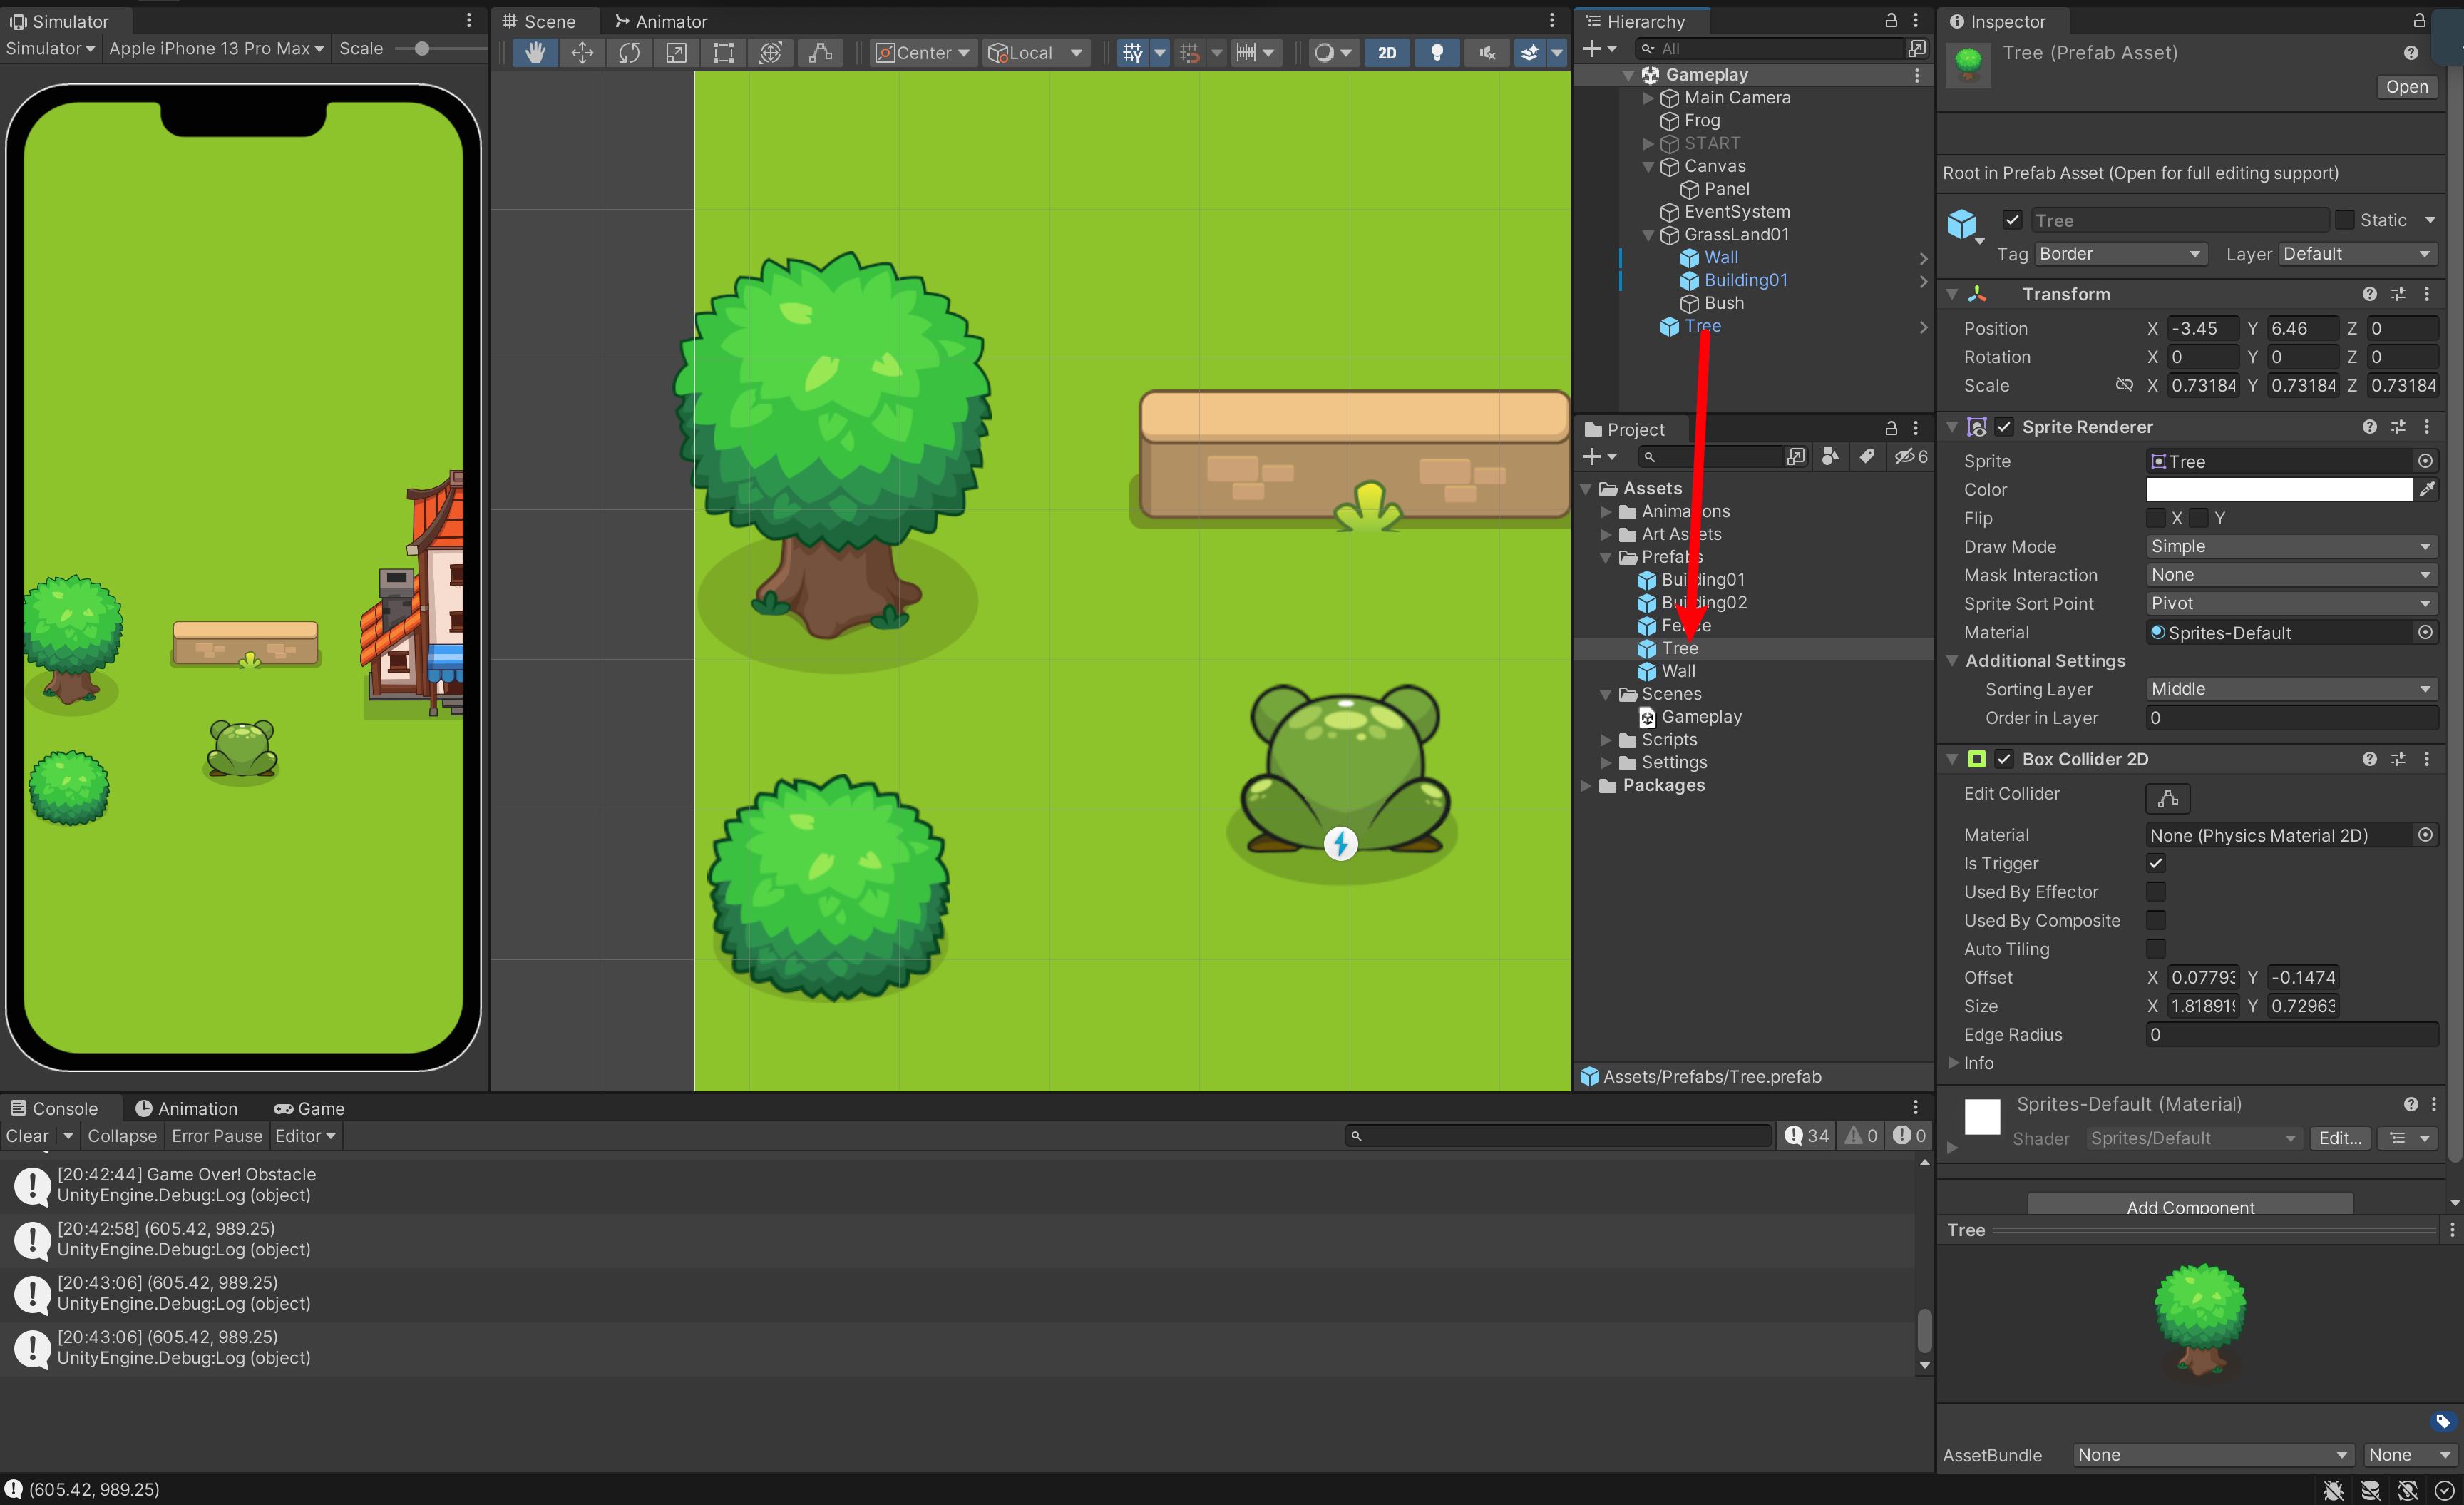2464x1505 pixels.
Task: Toggle scene effects layers icon
Action: [x=1529, y=52]
